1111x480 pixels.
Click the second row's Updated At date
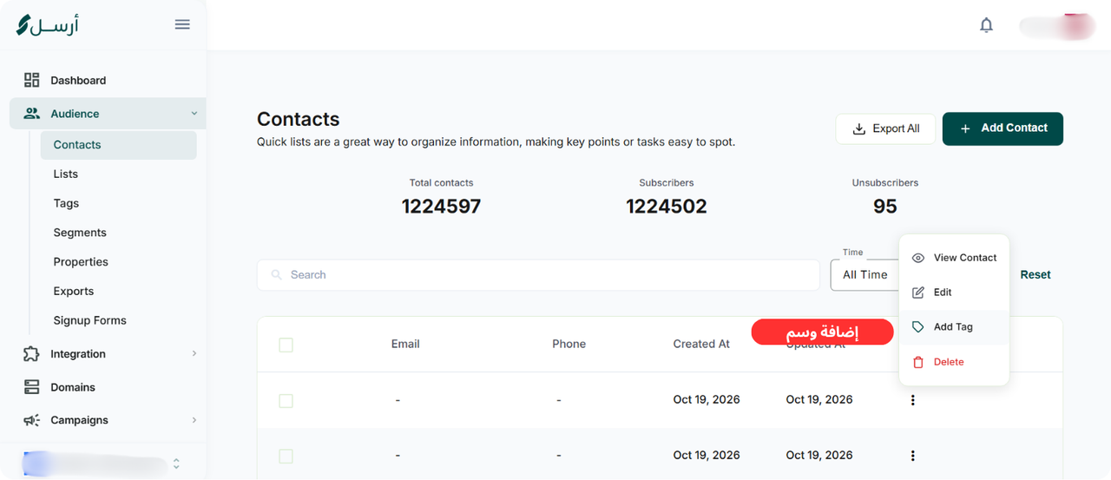click(x=819, y=455)
